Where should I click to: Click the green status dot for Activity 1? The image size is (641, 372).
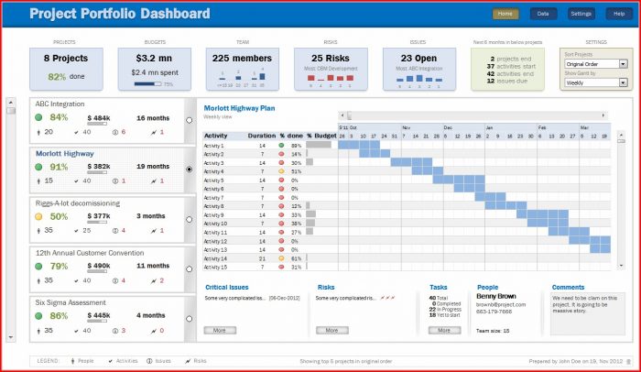(281, 146)
